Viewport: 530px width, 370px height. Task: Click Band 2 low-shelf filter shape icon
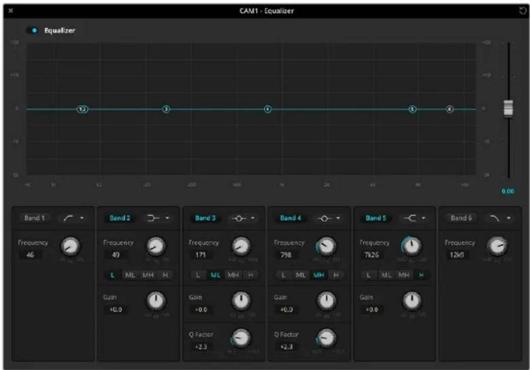click(x=153, y=218)
